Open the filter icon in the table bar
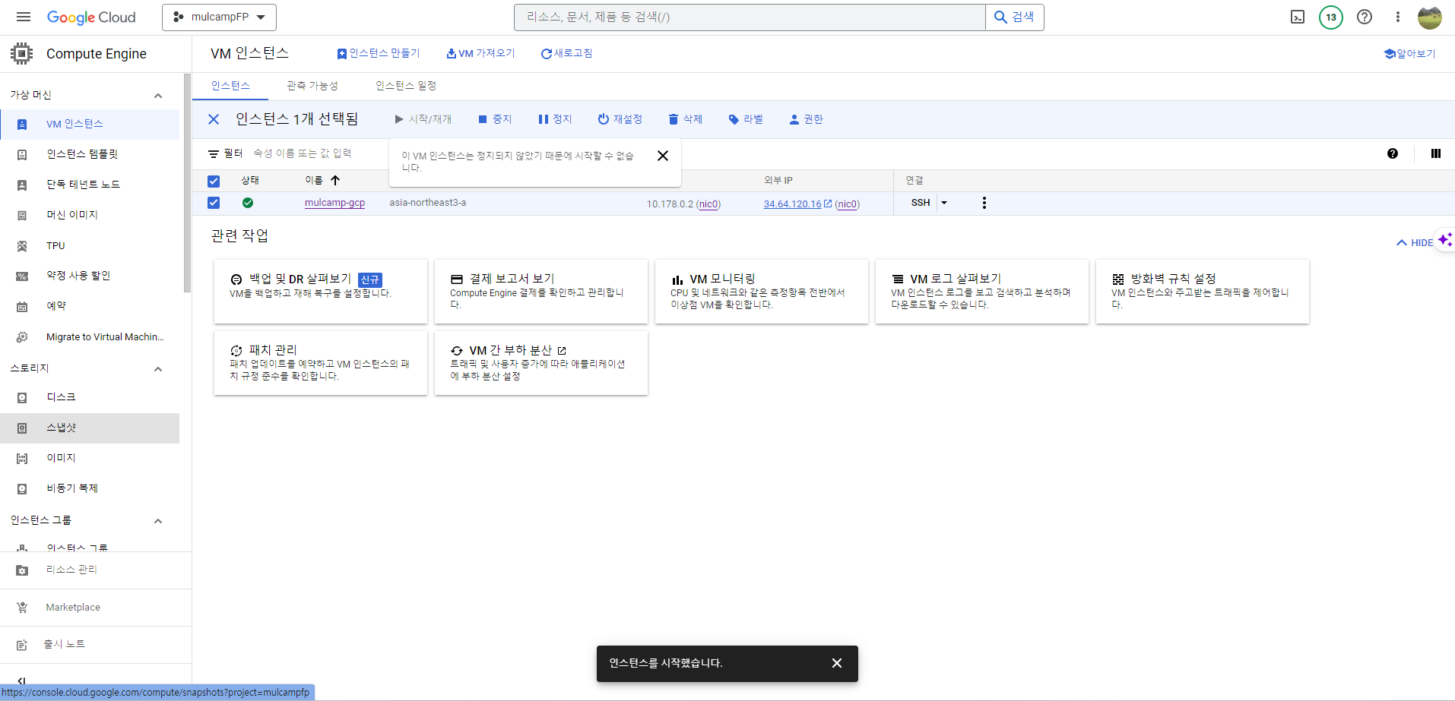1455x701 pixels. pos(214,153)
